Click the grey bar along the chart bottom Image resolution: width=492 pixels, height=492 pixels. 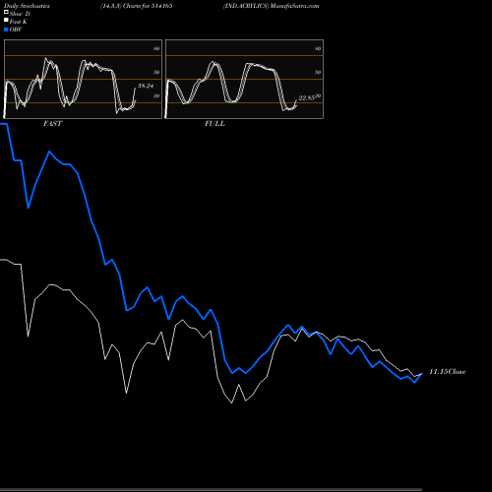pos(211,490)
